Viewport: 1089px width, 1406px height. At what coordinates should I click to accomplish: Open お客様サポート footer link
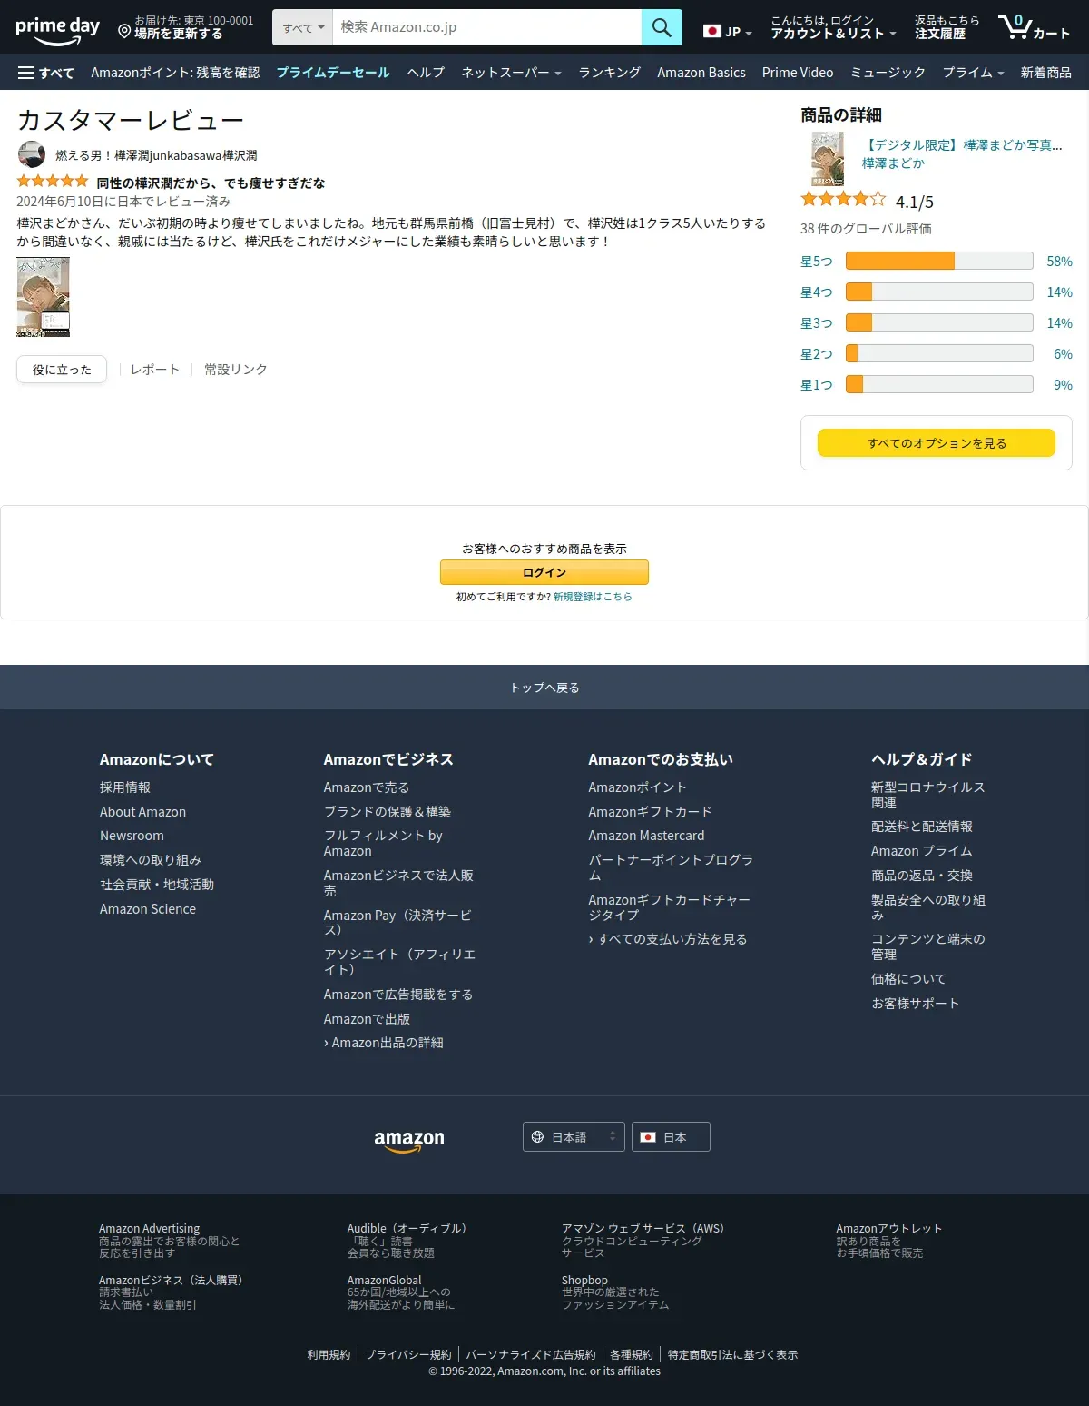tap(916, 1004)
